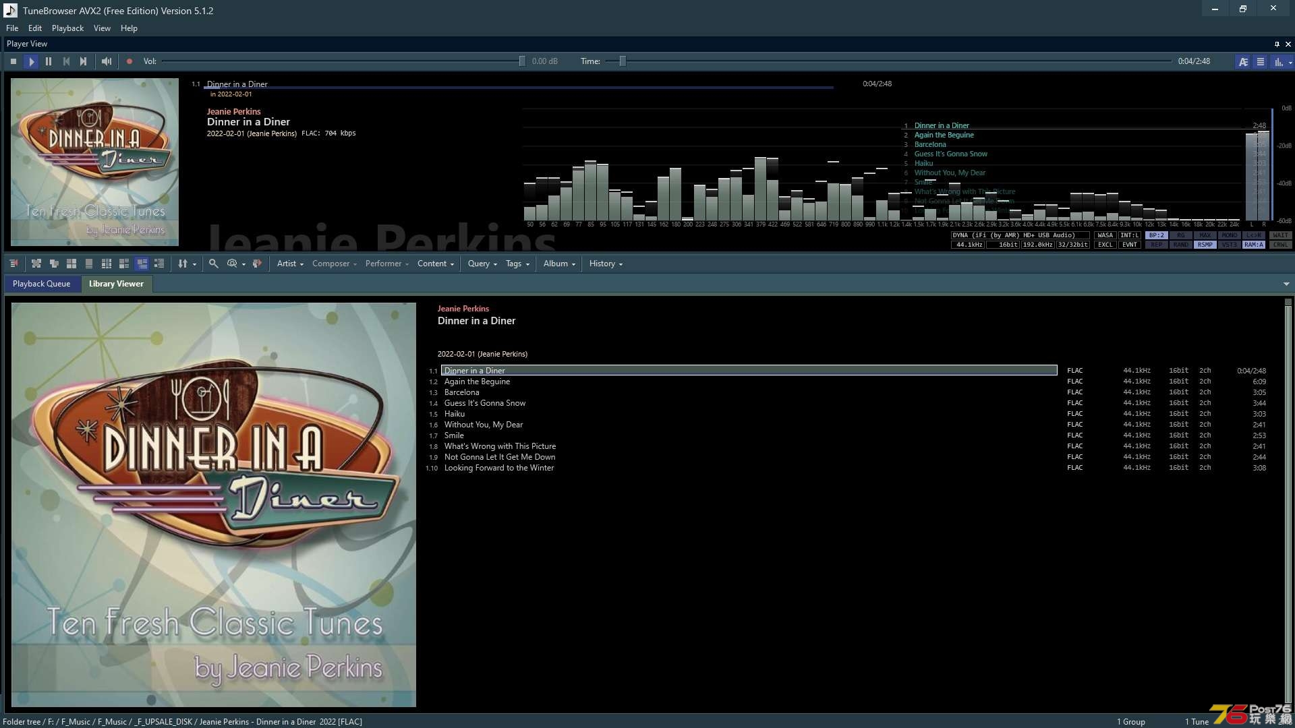Toggle the track list view icon in player

pos(1260,61)
